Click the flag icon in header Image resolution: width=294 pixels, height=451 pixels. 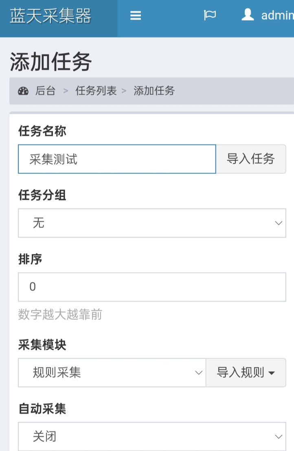(x=210, y=16)
